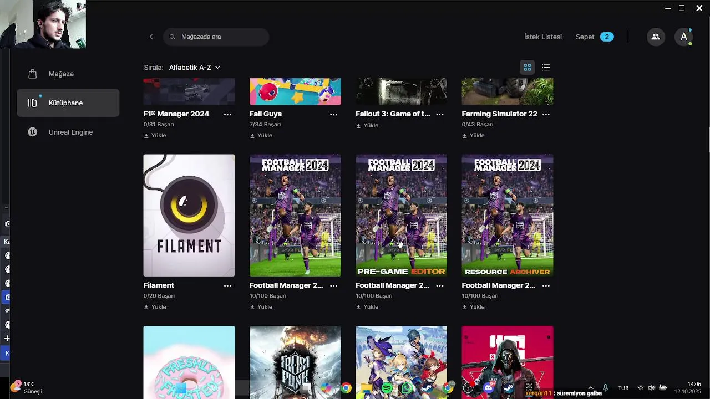Open Spotify from the taskbar

click(387, 388)
